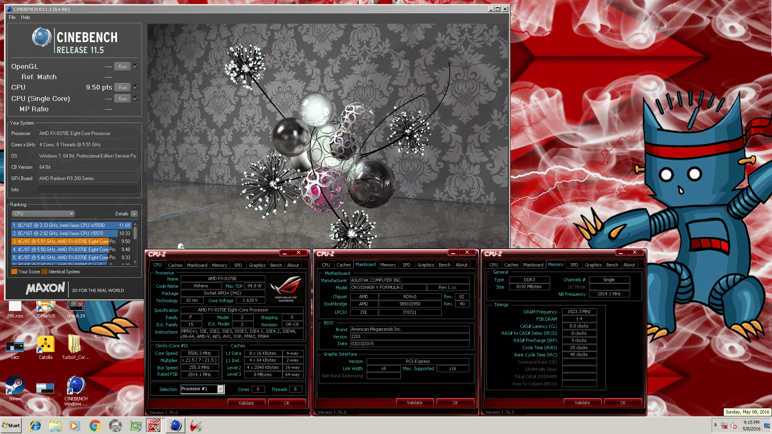Viewport: 772px width, 434px height.
Task: Click the green circuit-board taskbar icon
Action: coord(136,426)
